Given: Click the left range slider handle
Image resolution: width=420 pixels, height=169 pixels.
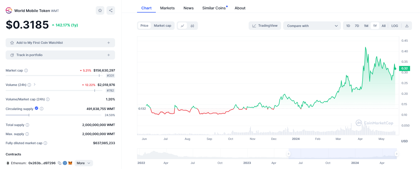Looking at the screenshot, I should point(289,154).
